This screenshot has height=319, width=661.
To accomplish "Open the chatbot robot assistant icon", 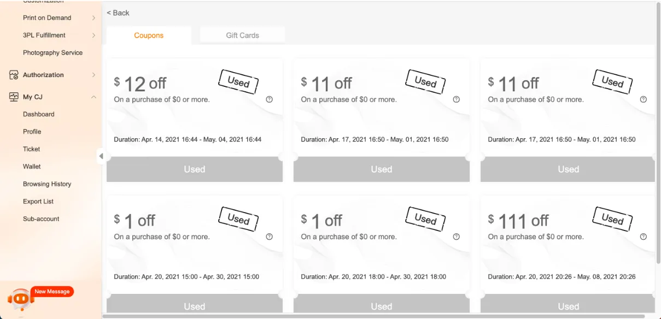I will pyautogui.click(x=20, y=299).
